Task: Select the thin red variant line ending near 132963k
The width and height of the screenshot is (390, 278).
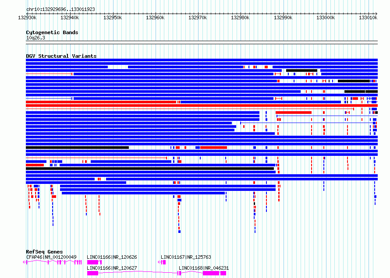Action: [96, 158]
